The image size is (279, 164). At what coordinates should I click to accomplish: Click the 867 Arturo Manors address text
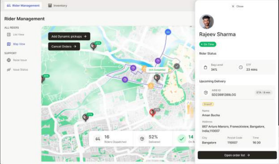point(233,129)
